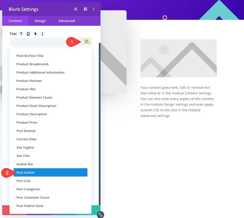Screen dimensions: 244x218
Task: Click the settings panel vertical scrollbar
Action: pos(100,124)
